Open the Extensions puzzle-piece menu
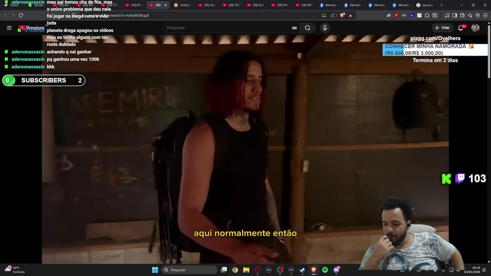491x276 pixels. (427, 15)
